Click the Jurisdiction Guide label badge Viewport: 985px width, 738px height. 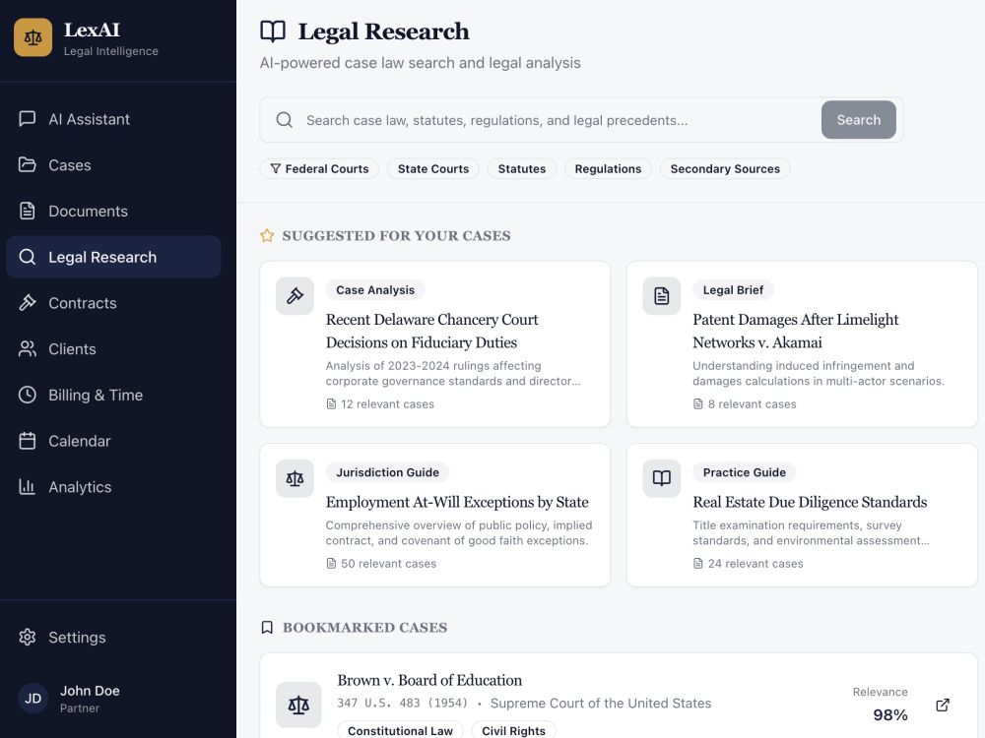387,472
